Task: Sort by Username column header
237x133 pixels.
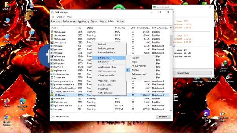Action: click(x=121, y=28)
